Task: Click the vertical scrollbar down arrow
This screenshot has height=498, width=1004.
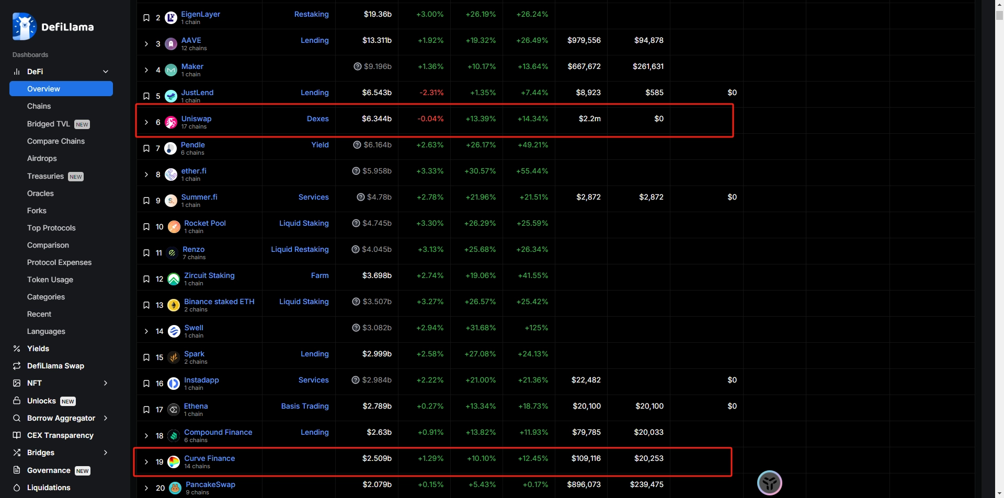Action: click(999, 493)
